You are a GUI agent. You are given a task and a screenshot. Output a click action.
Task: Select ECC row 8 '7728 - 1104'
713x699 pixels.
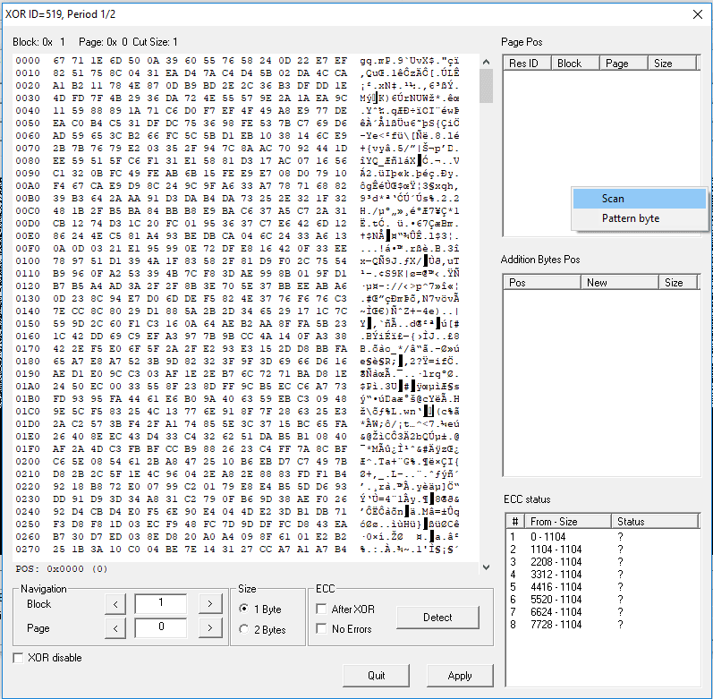(602, 625)
